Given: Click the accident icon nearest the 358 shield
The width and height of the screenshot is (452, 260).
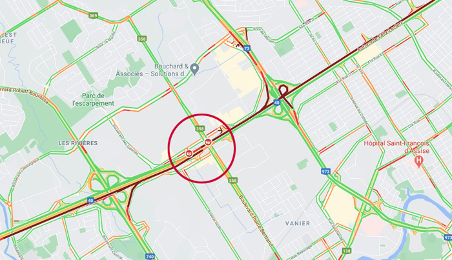Looking at the screenshot, I should tap(208, 142).
